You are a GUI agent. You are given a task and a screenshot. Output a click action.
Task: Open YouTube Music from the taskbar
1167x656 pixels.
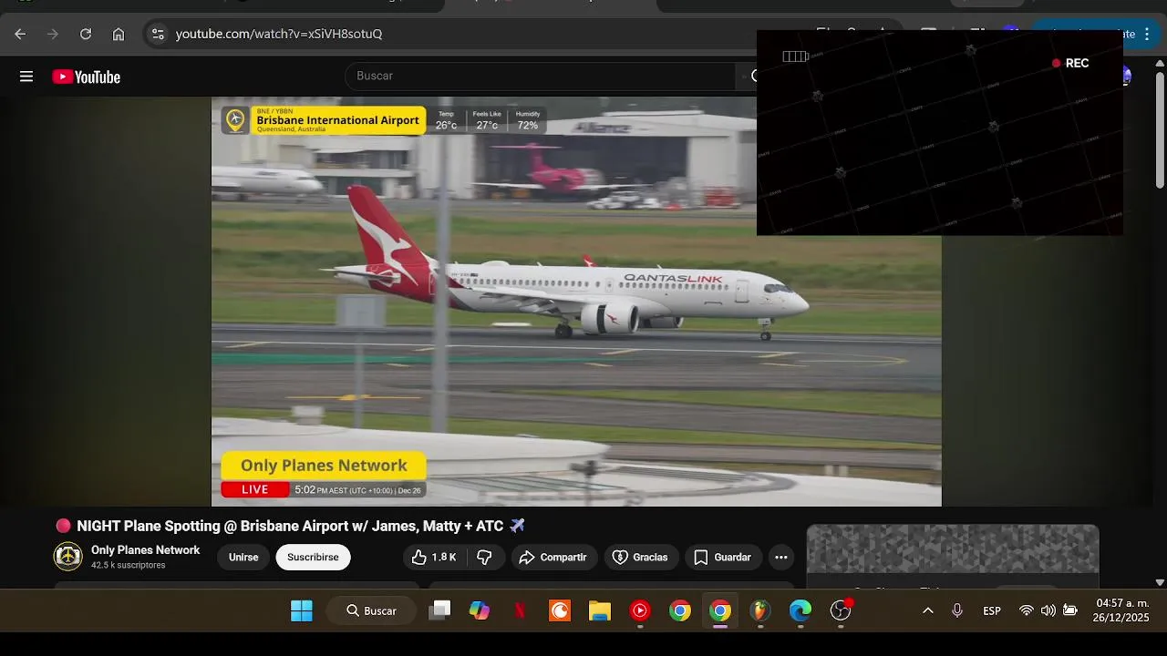640,610
